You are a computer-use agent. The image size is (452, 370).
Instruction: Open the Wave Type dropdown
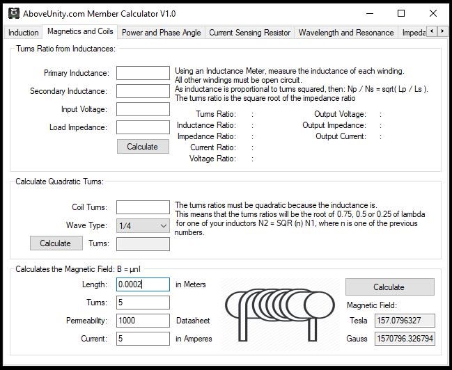(x=143, y=226)
